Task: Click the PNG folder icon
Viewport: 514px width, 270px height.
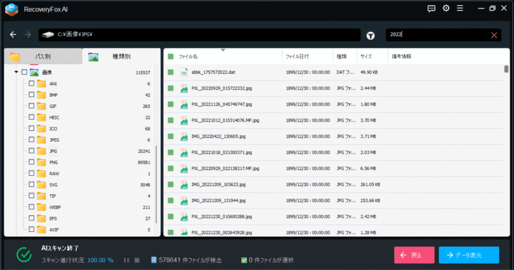Action: (x=41, y=162)
